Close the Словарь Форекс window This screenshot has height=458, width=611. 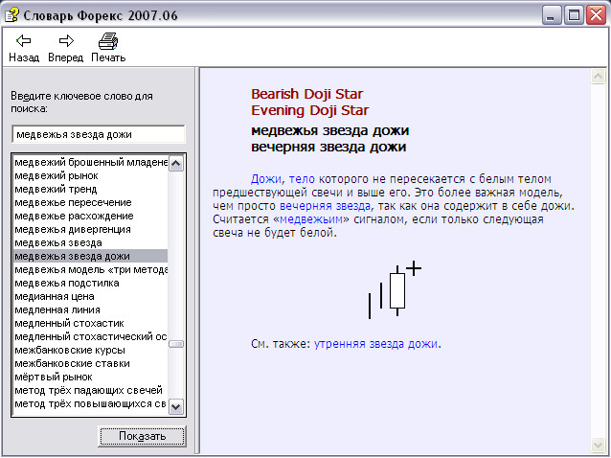click(597, 15)
